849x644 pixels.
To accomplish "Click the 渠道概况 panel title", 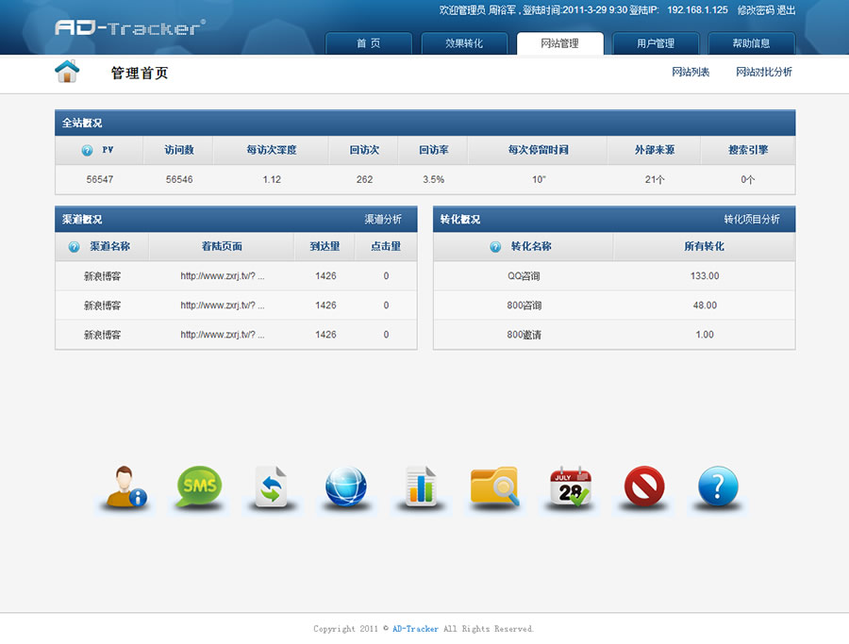I will click(x=82, y=219).
